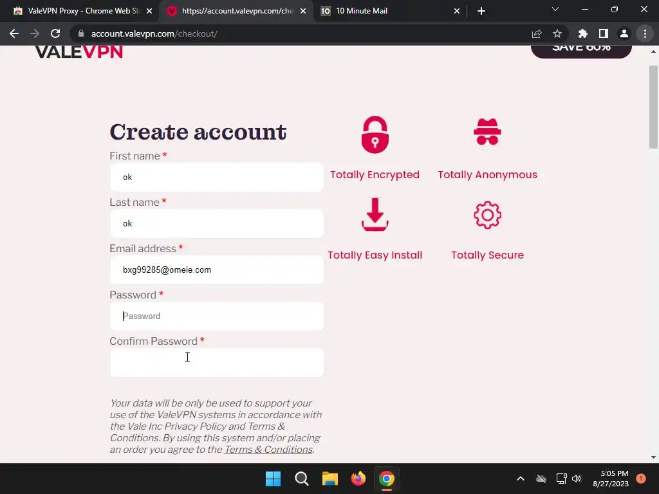Open File Explorer from taskbar
The height and width of the screenshot is (494, 659).
(330, 479)
